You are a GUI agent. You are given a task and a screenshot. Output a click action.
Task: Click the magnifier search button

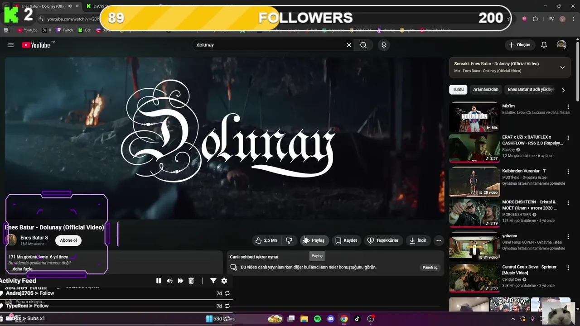[363, 45]
